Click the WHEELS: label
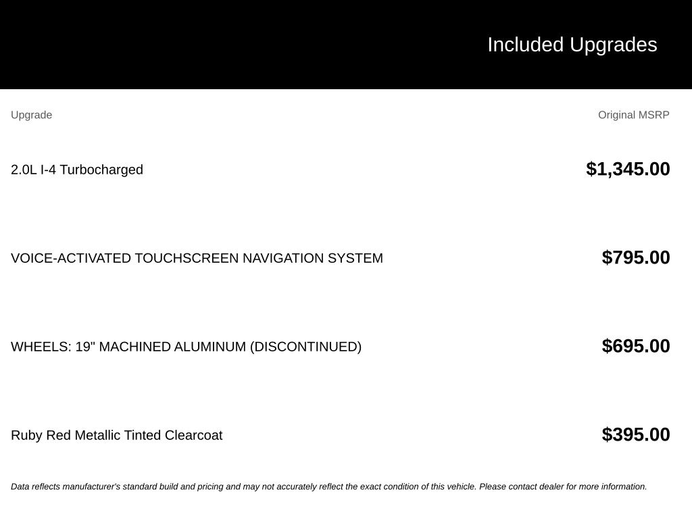The width and height of the screenshot is (692, 519). click(41, 347)
